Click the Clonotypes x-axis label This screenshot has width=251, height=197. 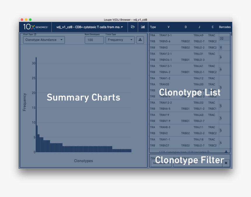pos(83,161)
